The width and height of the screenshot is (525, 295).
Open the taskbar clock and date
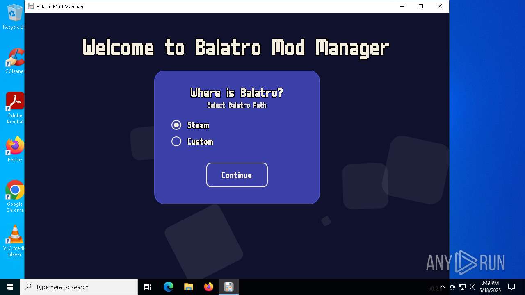pyautogui.click(x=490, y=287)
